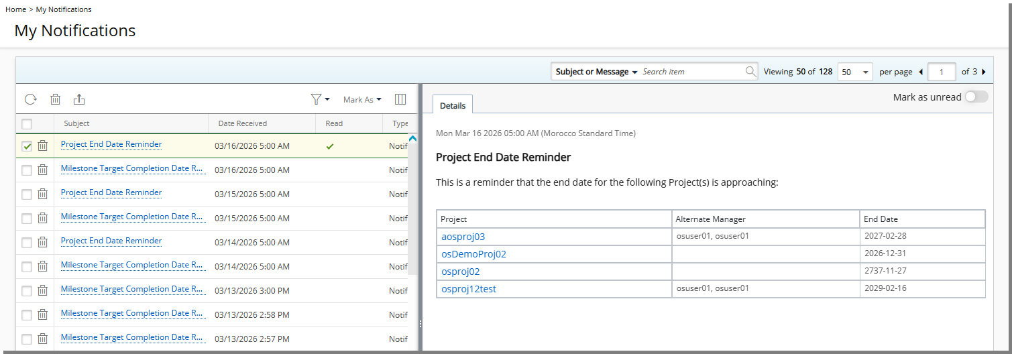Check the select-all checkbox in header

(x=27, y=123)
